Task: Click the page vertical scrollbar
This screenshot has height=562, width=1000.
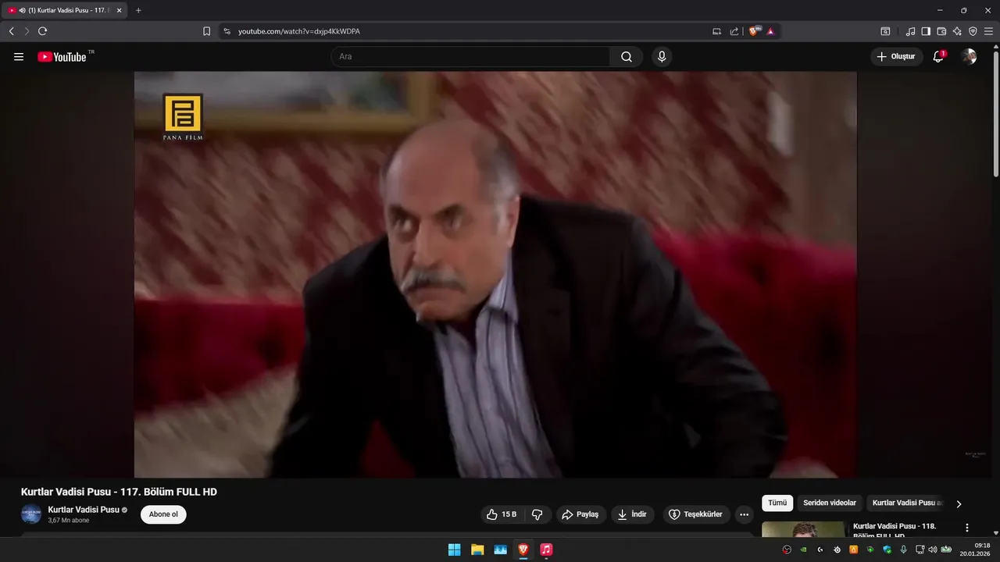Action: click(x=995, y=113)
